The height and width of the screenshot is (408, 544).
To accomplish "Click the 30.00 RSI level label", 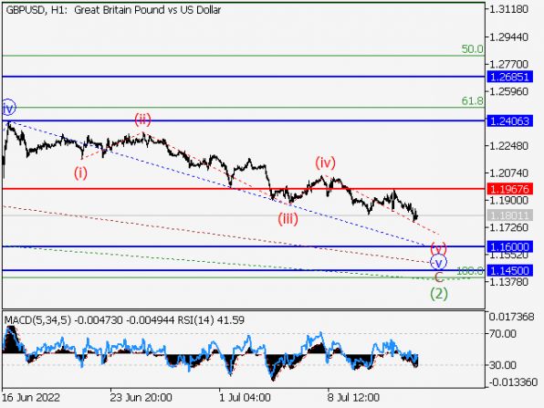I will click(x=503, y=365).
